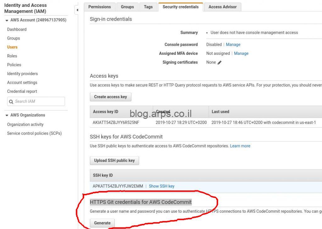Click the created date 2019-10-27 18:29 UTC+0200
Image resolution: width=322 pixels, height=229 pixels.
click(x=181, y=122)
